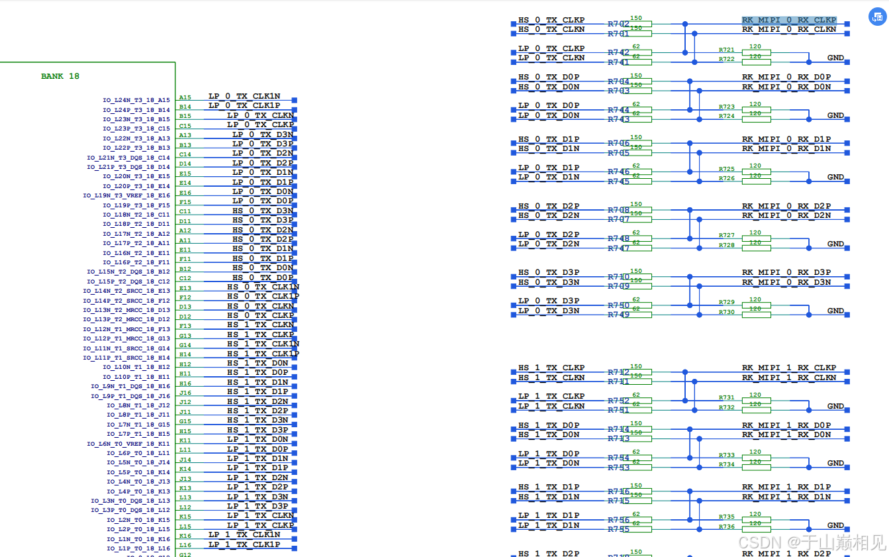Click the 120-ohm resistor symbol labeled R725
This screenshot has height=557, width=889.
[756, 172]
